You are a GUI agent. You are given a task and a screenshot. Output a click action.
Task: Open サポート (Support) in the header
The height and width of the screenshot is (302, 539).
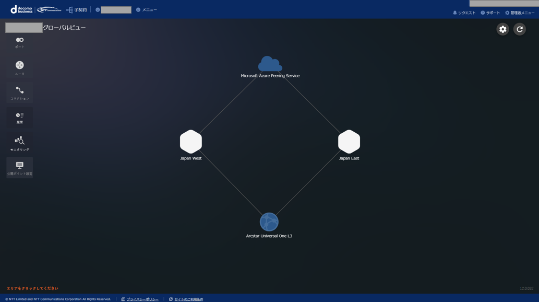pyautogui.click(x=490, y=13)
